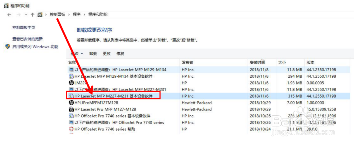Click Hewlett-Packard publisher of HPLJProMFPM127M128
The image size is (354, 144).
point(197,103)
